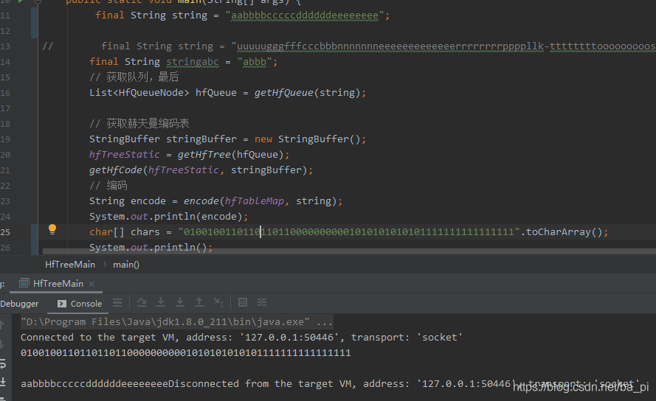Click the 编码 comment on line 22
The width and height of the screenshot is (656, 401).
pyautogui.click(x=108, y=185)
